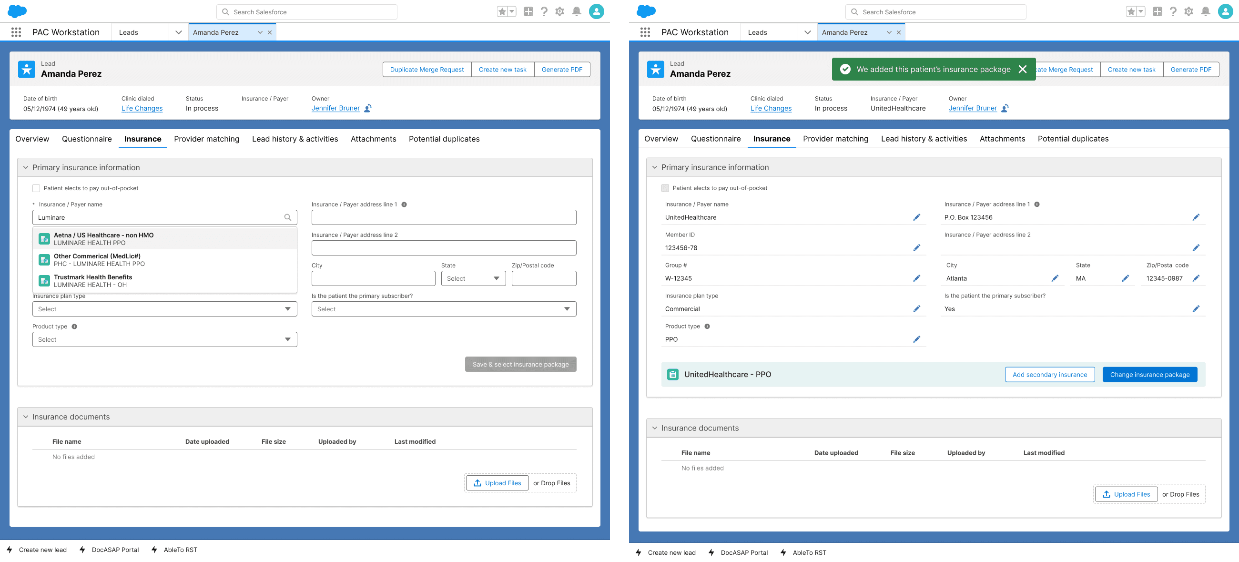Edit Member ID 123456-78 pencil icon

[917, 248]
